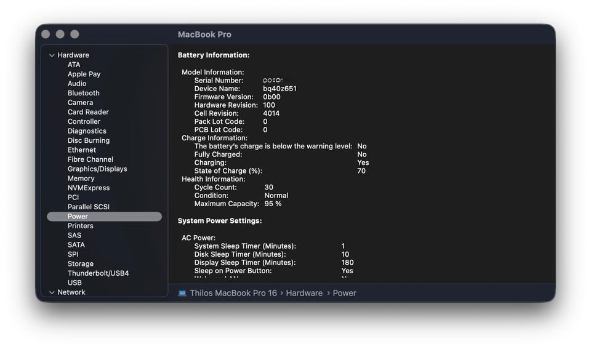Click the Charging value Yes
The image size is (591, 349).
pyautogui.click(x=363, y=163)
